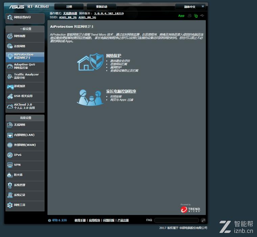The height and width of the screenshot is (237, 257).
Task: Click the firmware version 3.0.0.4.382_18219 link
Action: point(109,14)
